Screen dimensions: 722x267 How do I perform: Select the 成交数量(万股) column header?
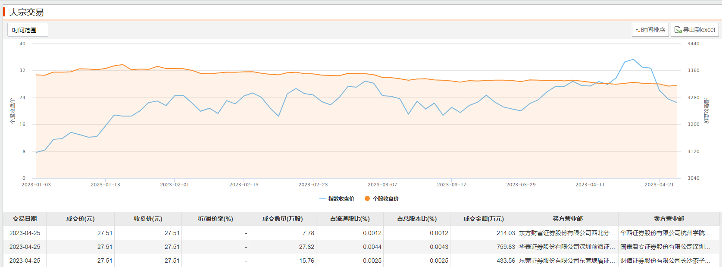(x=282, y=219)
